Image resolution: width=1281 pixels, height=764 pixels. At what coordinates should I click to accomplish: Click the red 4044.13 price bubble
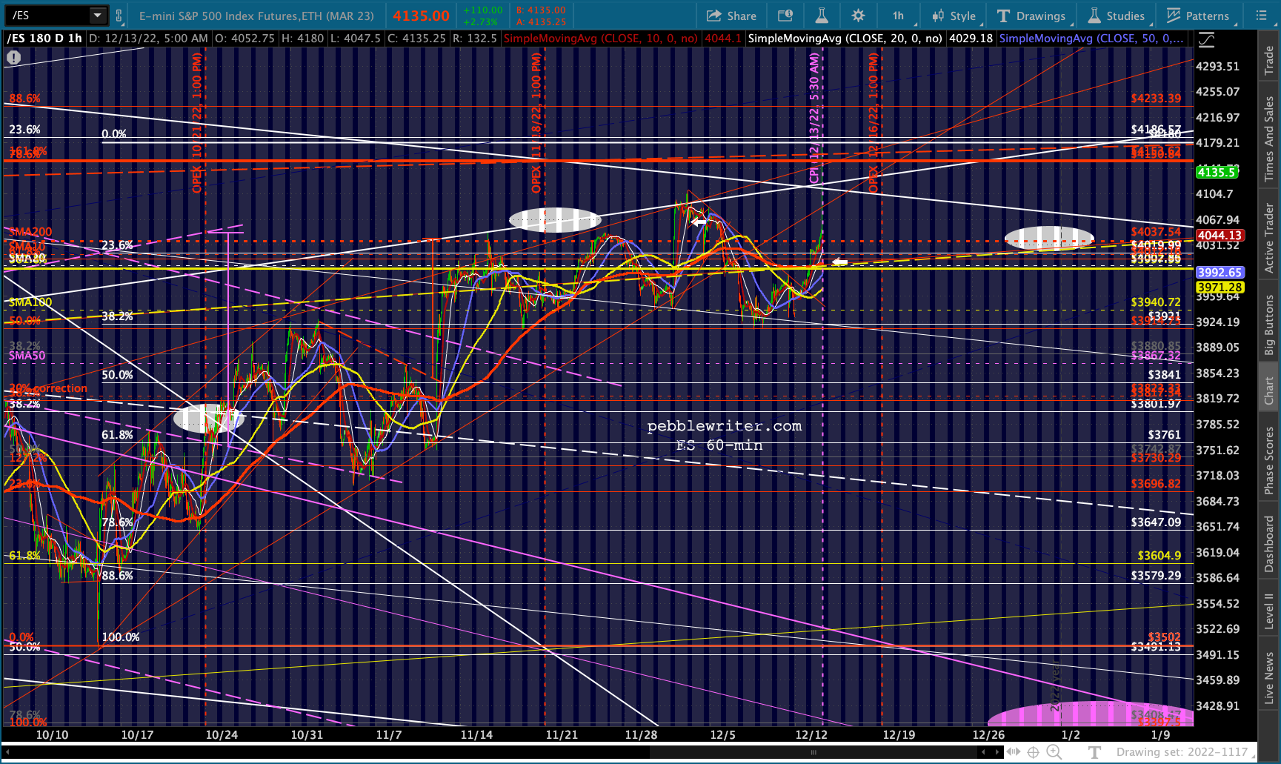point(1219,236)
